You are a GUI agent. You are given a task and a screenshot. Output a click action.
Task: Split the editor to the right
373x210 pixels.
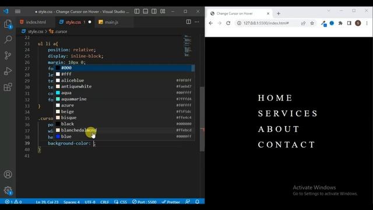click(x=188, y=22)
